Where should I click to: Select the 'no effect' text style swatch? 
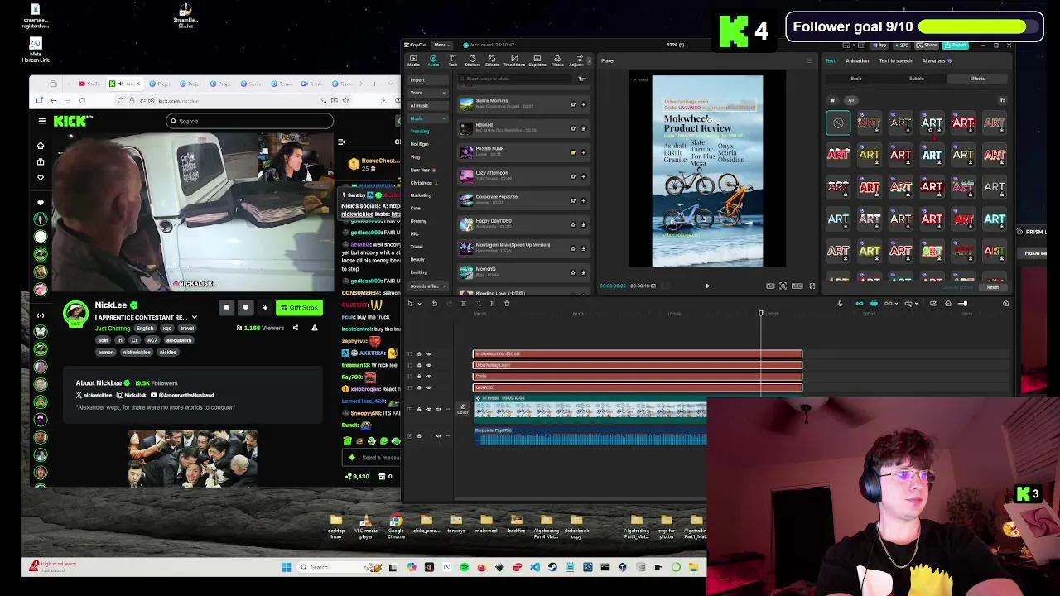click(838, 123)
